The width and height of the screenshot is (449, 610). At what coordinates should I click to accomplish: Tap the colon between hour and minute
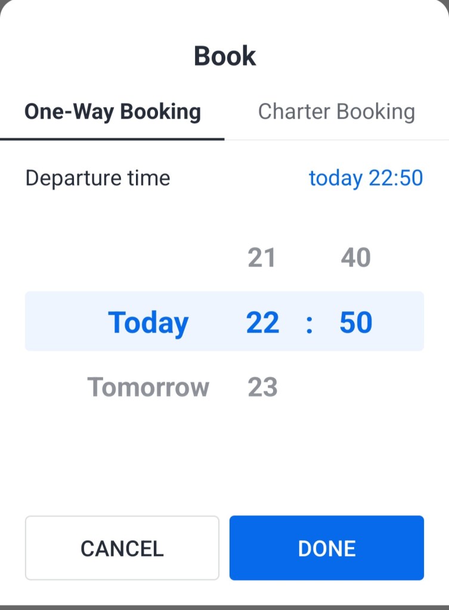click(x=309, y=322)
